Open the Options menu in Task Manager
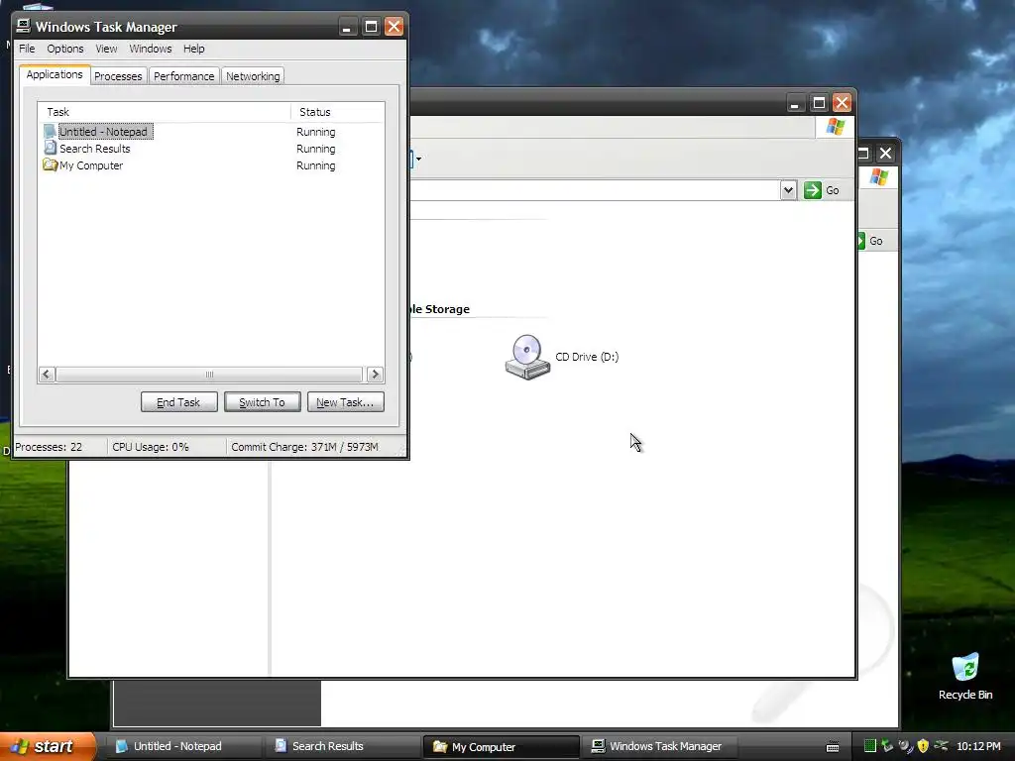Screen dimensions: 1015x761 pyautogui.click(x=64, y=49)
